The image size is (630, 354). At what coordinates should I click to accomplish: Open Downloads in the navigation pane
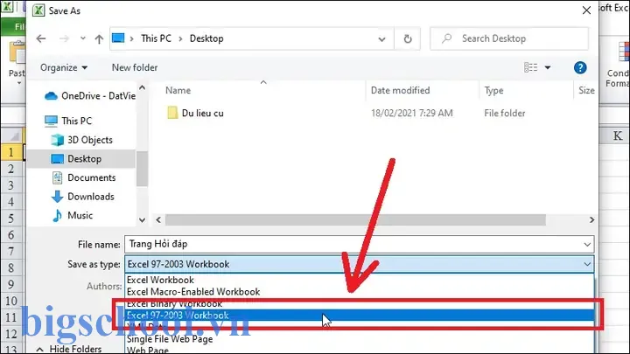point(83,197)
